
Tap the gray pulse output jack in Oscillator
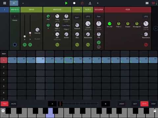click(x=99, y=47)
